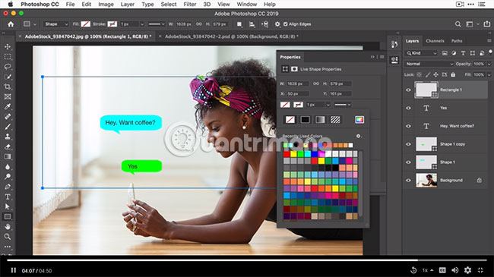Screen dimensions: 494x277
Task: Open the History panel icon
Action: 394,44
